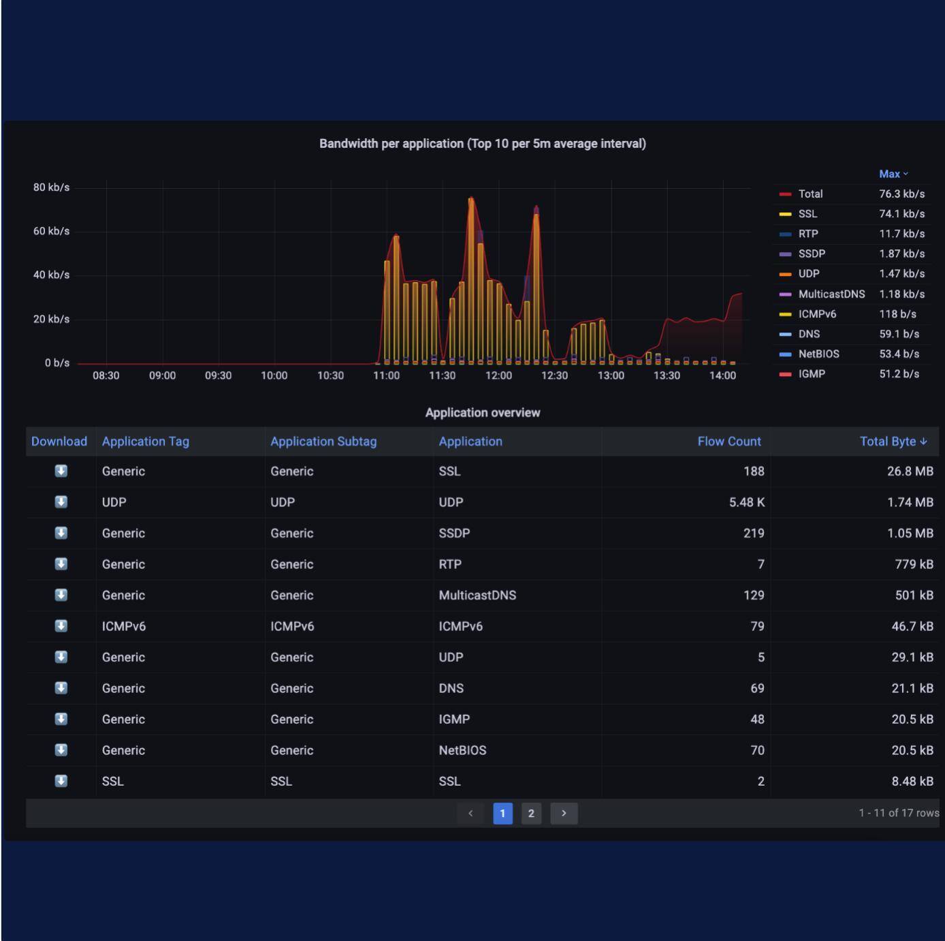Go to the next table page arrow
Viewport: 945px width, 941px height.
click(564, 813)
